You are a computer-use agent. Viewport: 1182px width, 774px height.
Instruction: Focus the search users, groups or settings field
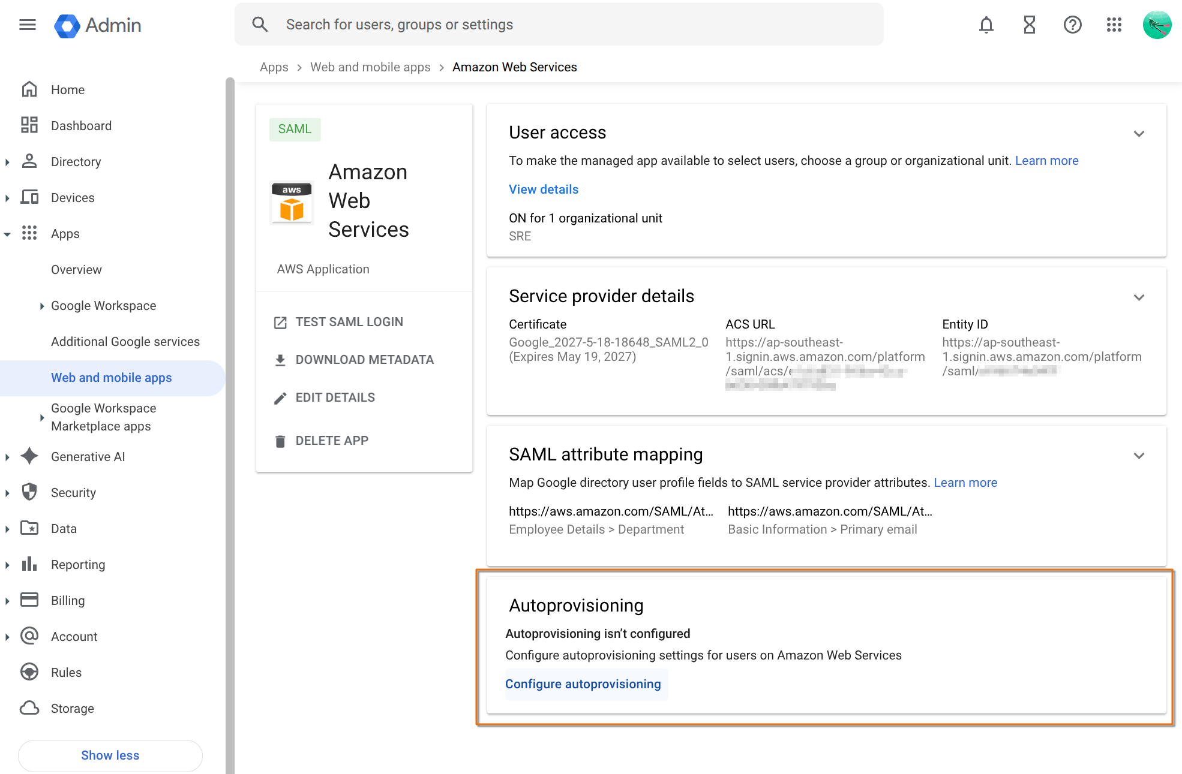(x=559, y=25)
